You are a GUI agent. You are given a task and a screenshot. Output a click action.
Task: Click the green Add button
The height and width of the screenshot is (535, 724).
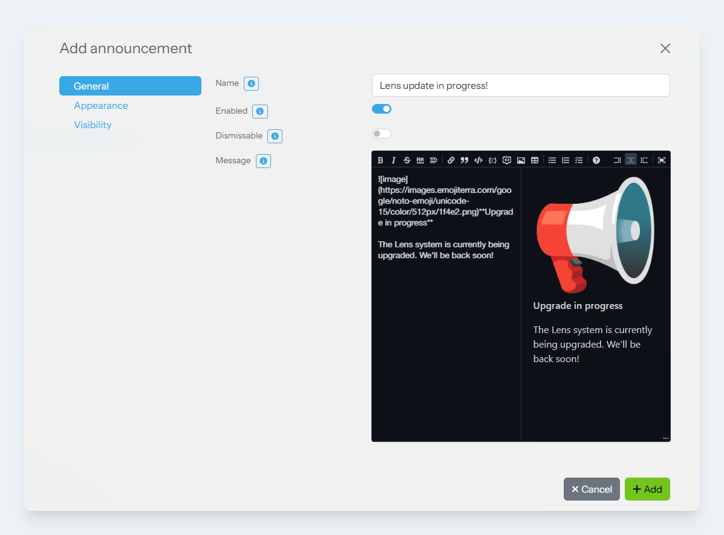(647, 489)
